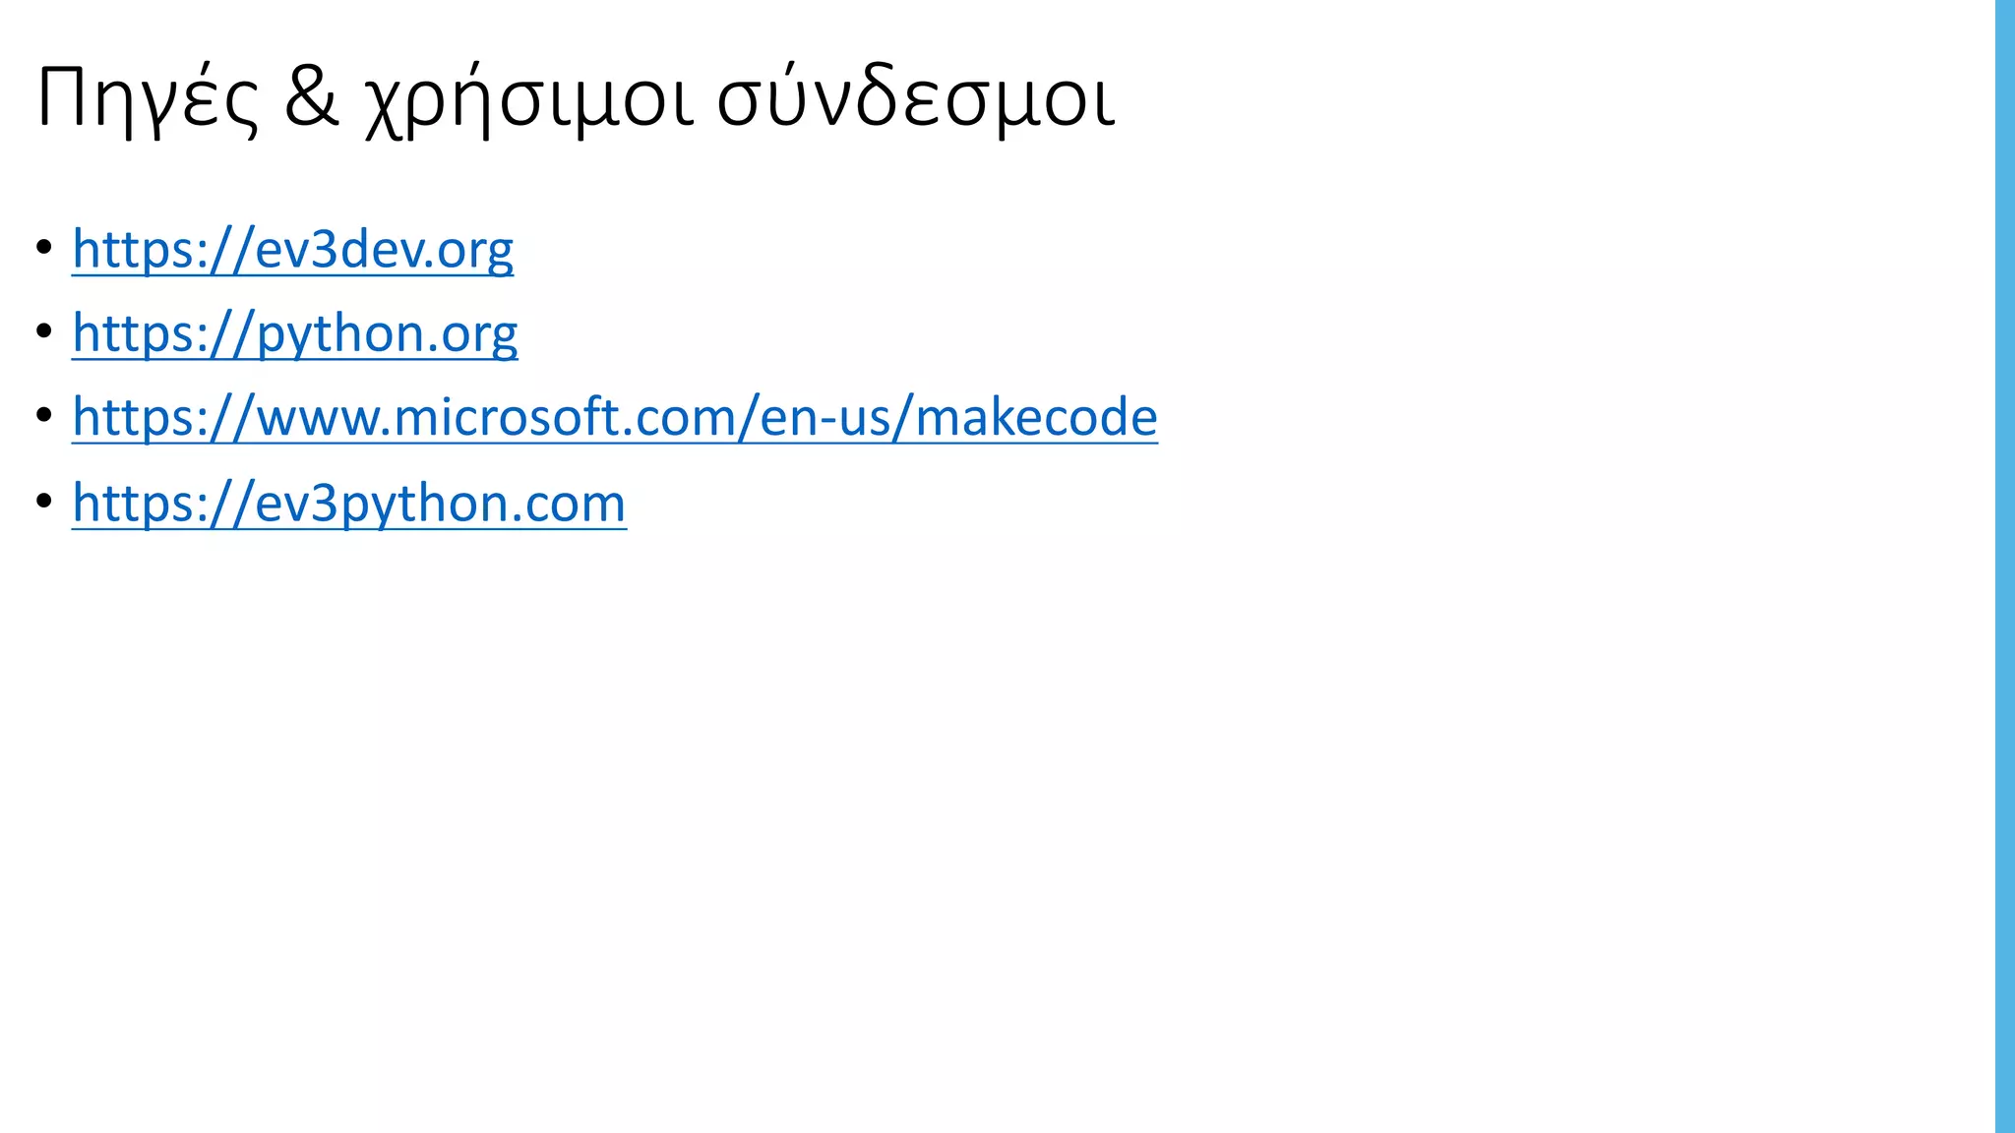
Task: Click the bullet before the microsoft.com link
Action: coord(43,415)
